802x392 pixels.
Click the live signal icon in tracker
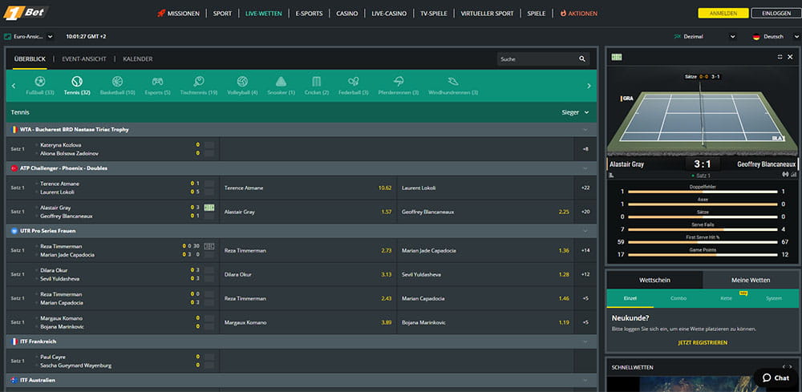[786, 175]
